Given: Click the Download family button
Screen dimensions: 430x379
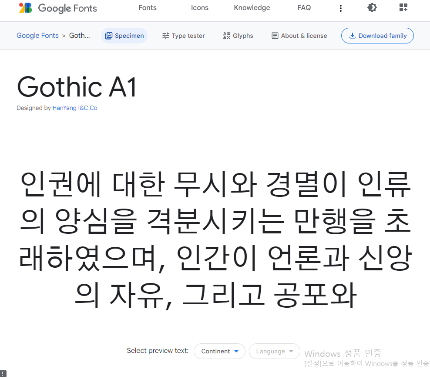Looking at the screenshot, I should tap(377, 36).
